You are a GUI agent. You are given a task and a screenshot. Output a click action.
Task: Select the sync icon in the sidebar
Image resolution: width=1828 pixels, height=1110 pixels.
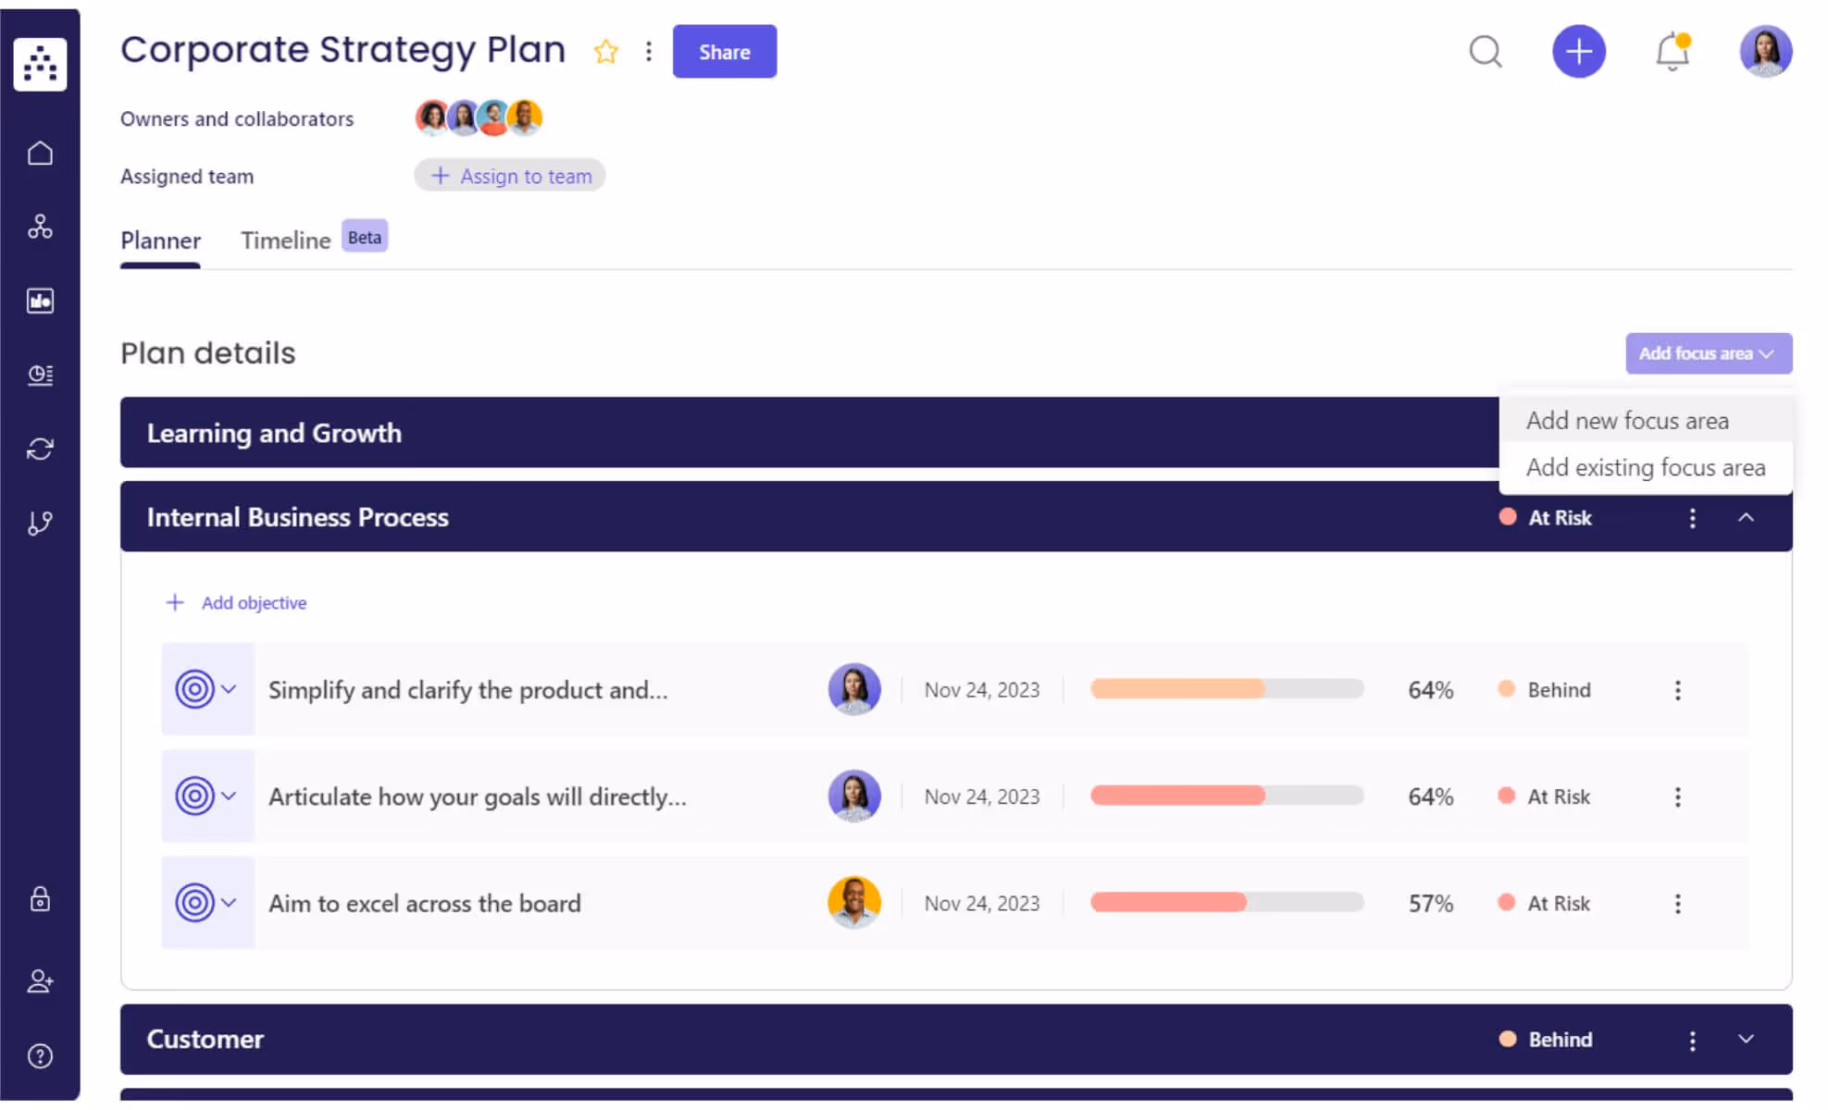click(40, 449)
